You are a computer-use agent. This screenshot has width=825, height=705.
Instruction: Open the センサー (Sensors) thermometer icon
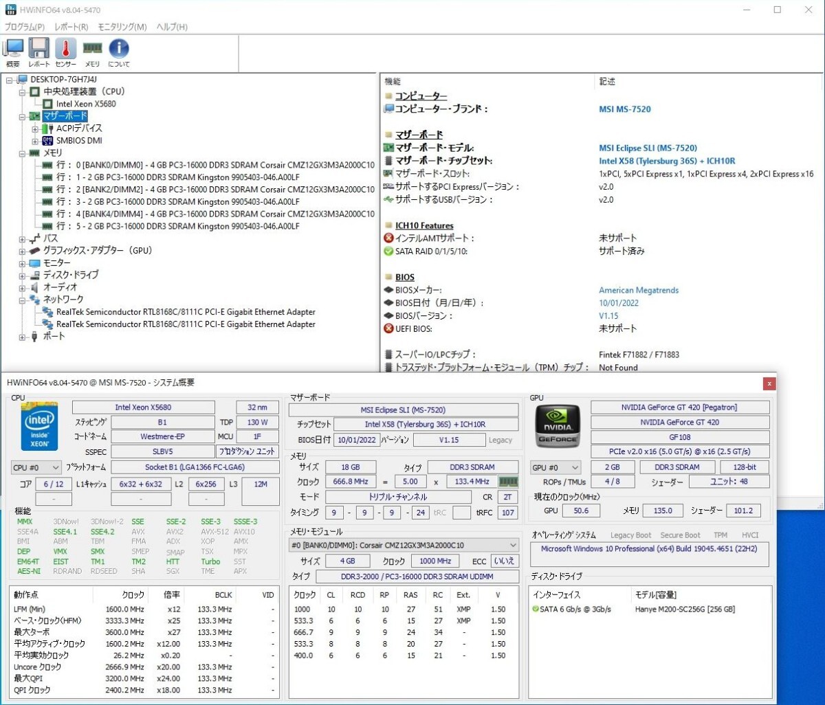pos(66,49)
